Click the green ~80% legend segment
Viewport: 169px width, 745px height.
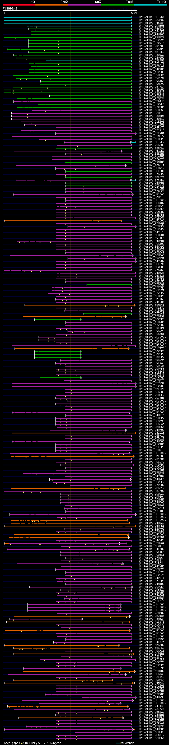click(x=117, y=5)
